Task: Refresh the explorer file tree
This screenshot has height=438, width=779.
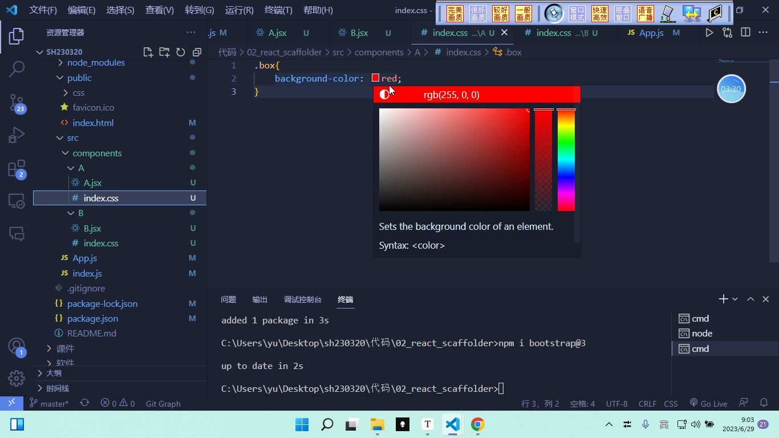Action: (x=181, y=52)
